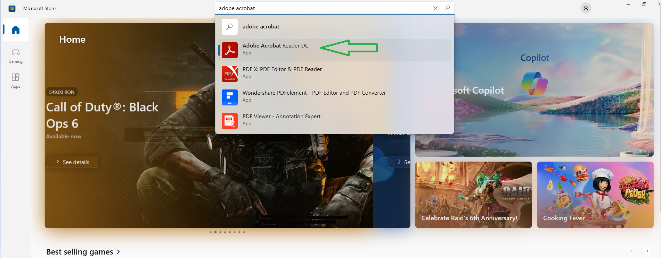Click the Wondershare PDFelement app icon
661x258 pixels.
click(x=229, y=97)
